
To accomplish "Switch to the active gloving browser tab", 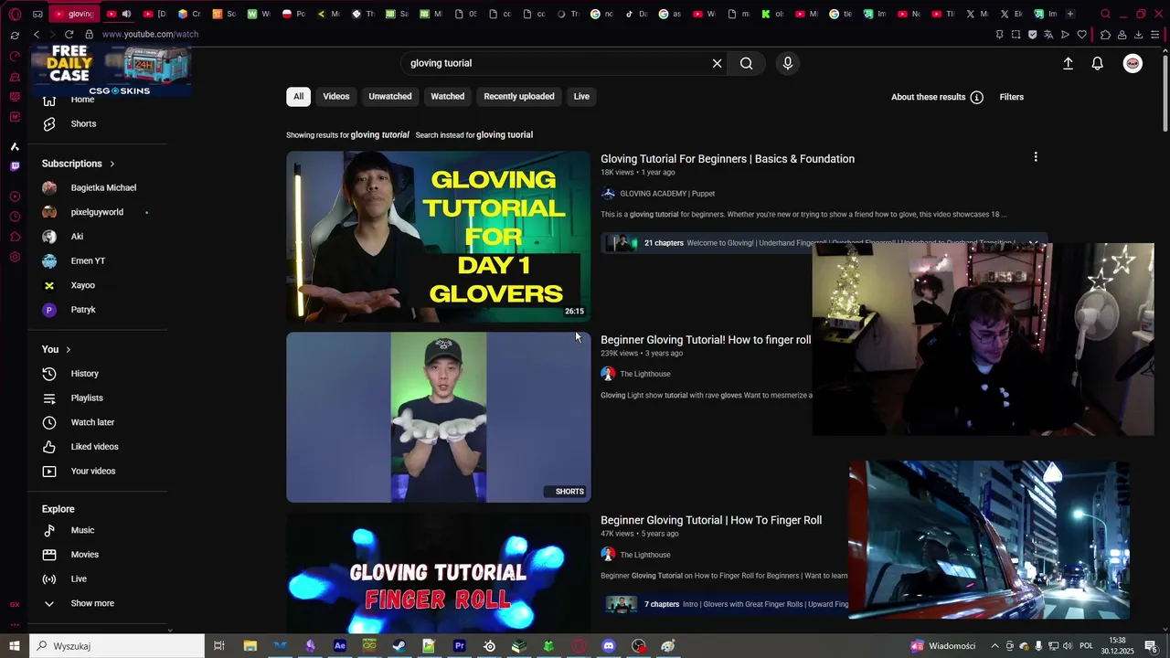I will 73,14.
